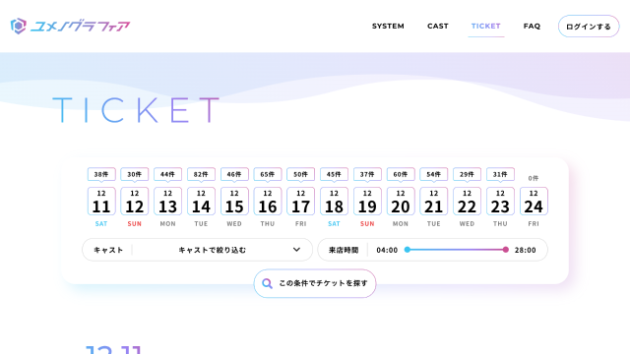
Task: Click the pink end handle of time slider
Action: click(x=505, y=250)
